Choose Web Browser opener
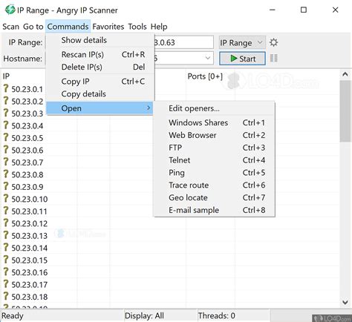Screen dimensions: 352x322 [x=215, y=135]
